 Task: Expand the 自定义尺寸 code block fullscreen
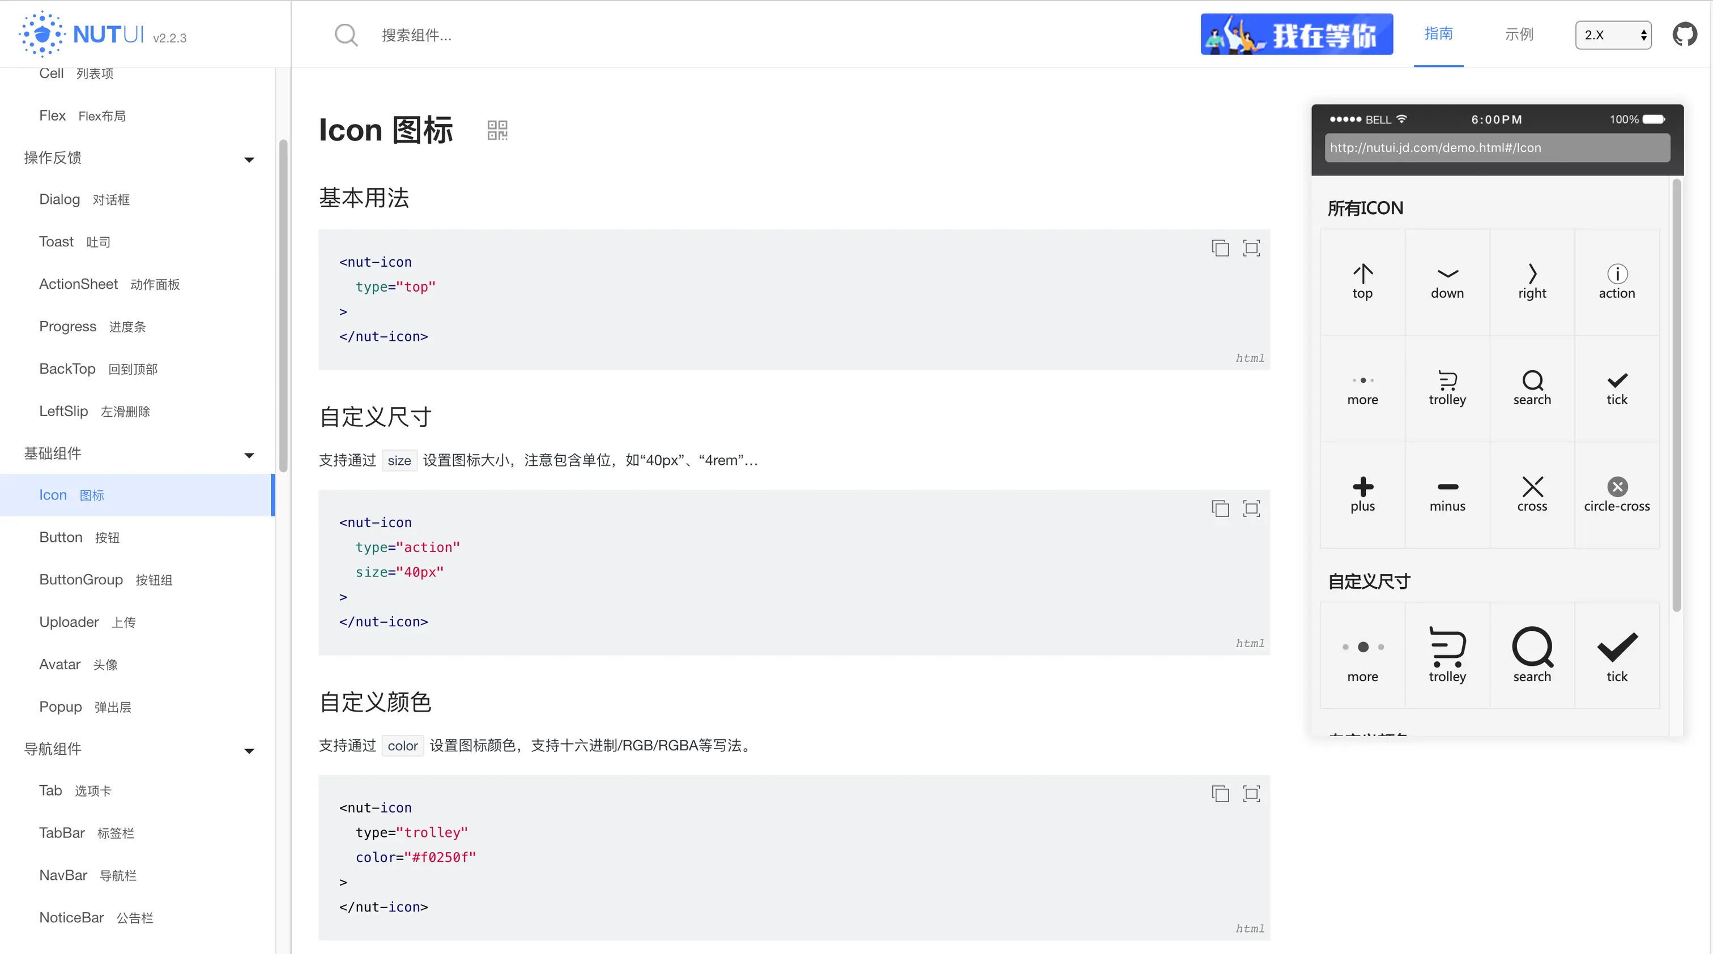pyautogui.click(x=1251, y=508)
